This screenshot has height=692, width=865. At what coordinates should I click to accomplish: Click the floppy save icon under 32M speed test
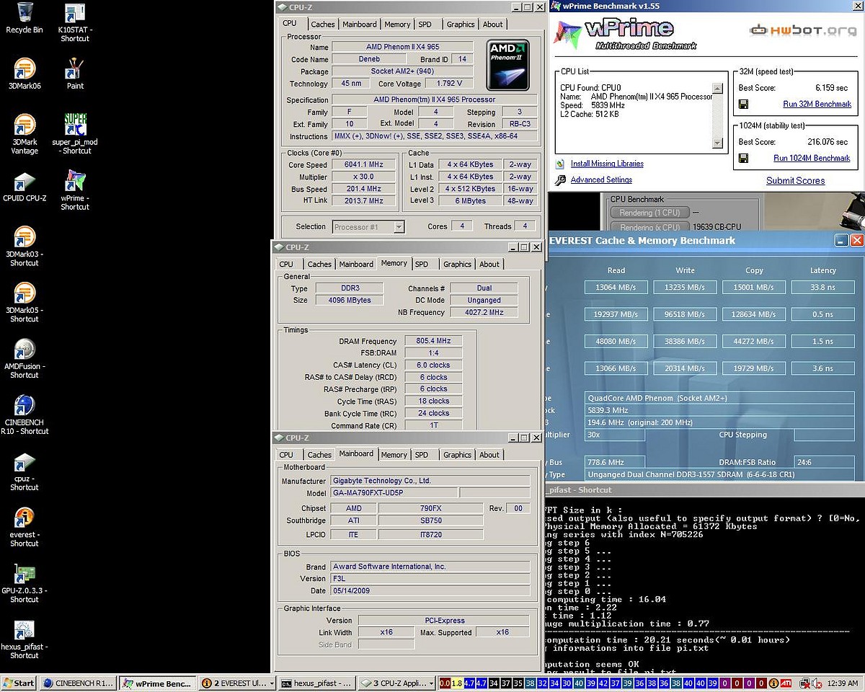[743, 104]
